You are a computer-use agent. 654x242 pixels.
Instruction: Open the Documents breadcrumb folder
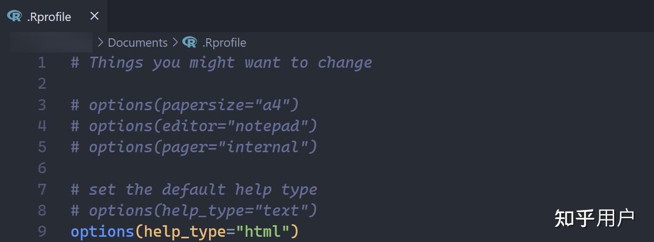(138, 43)
